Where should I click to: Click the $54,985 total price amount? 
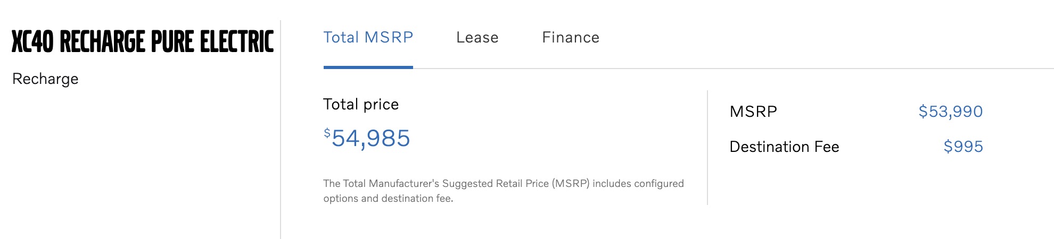[370, 138]
